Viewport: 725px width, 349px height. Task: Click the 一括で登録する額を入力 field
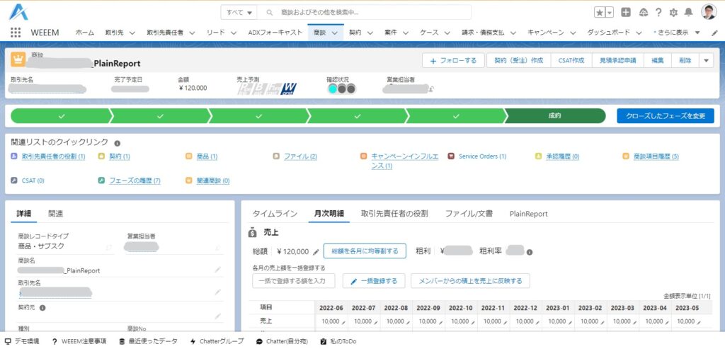[x=294, y=280]
